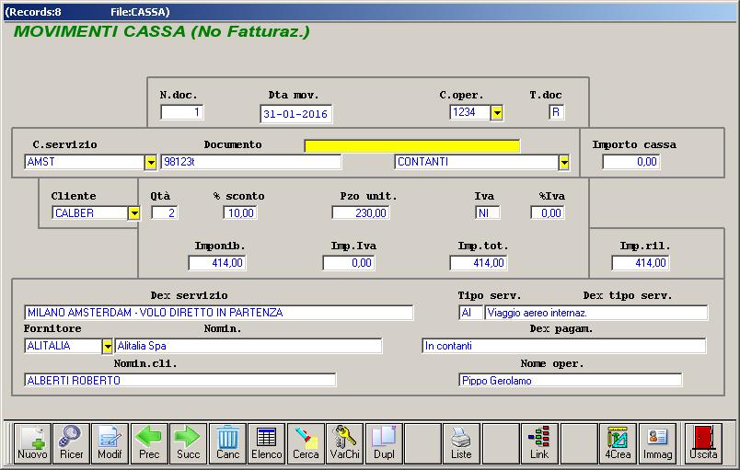
Task: Open Immag image card icon
Action: pos(657,442)
